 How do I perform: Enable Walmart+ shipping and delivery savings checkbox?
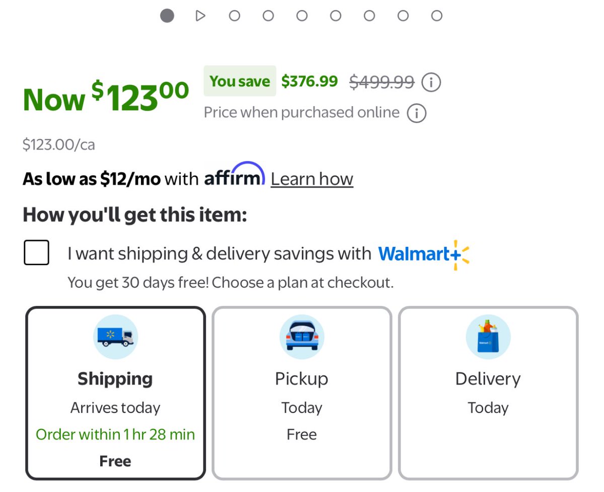point(37,253)
